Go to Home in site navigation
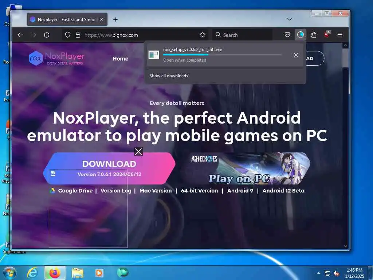 click(x=120, y=59)
